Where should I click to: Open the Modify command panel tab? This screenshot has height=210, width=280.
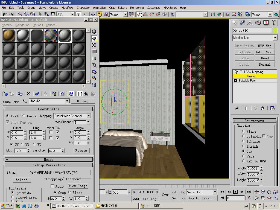click(x=242, y=23)
